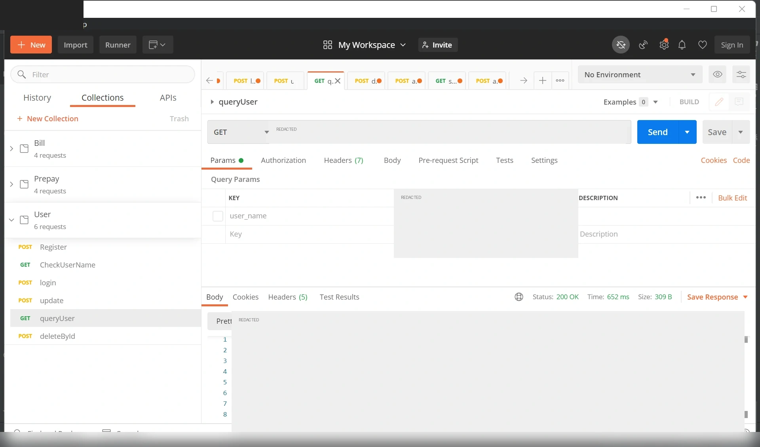
Task: Open manage environments sliders icon
Action: click(x=741, y=74)
